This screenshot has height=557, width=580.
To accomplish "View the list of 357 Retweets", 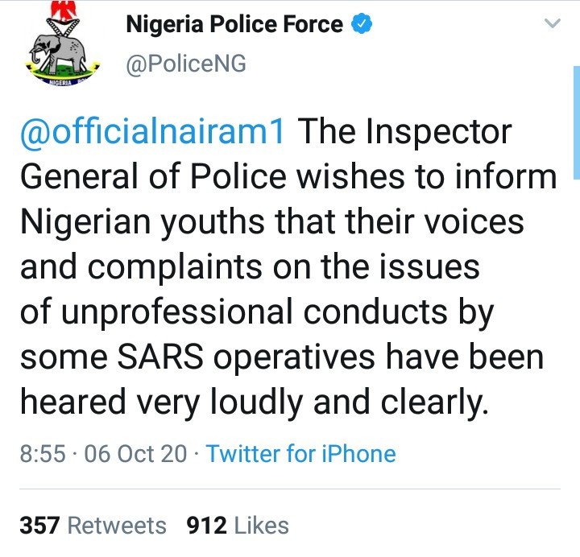I will 93,526.
